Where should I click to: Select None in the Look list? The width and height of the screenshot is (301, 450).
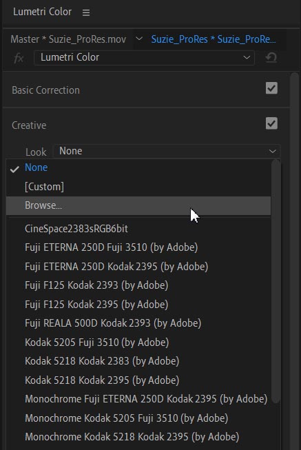[x=138, y=167]
